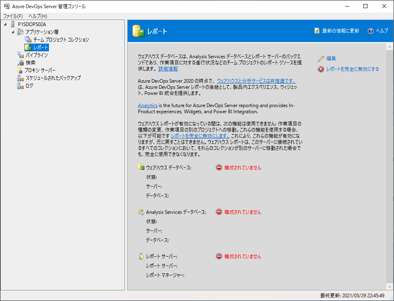Viewport: 394px width, 301px height.
Task: Collapse the アプリケーション層 tree node
Action: pyautogui.click(x=13, y=32)
